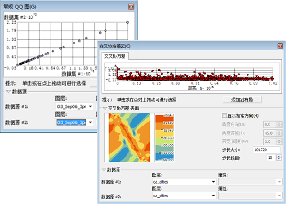Increase the 角度容差 stepper value
The height and width of the screenshot is (204, 286).
pos(279,132)
